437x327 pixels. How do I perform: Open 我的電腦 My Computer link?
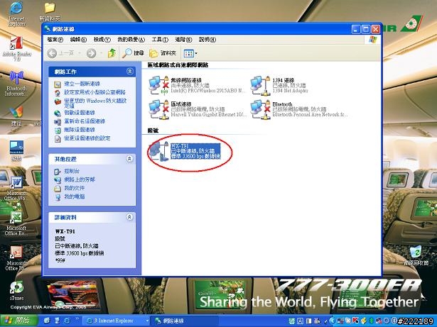(74, 196)
